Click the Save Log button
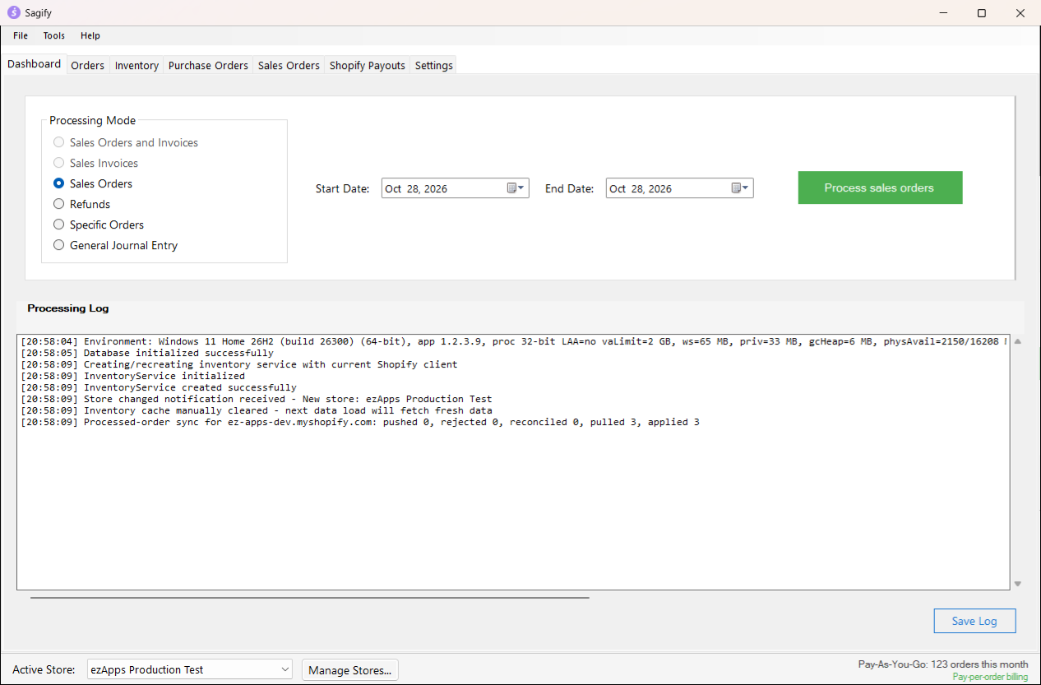1041x685 pixels. pyautogui.click(x=974, y=621)
